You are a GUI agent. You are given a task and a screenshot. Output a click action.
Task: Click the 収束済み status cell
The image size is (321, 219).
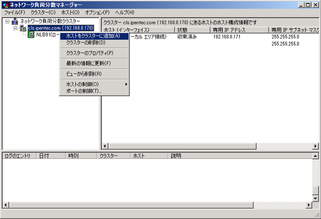187,37
